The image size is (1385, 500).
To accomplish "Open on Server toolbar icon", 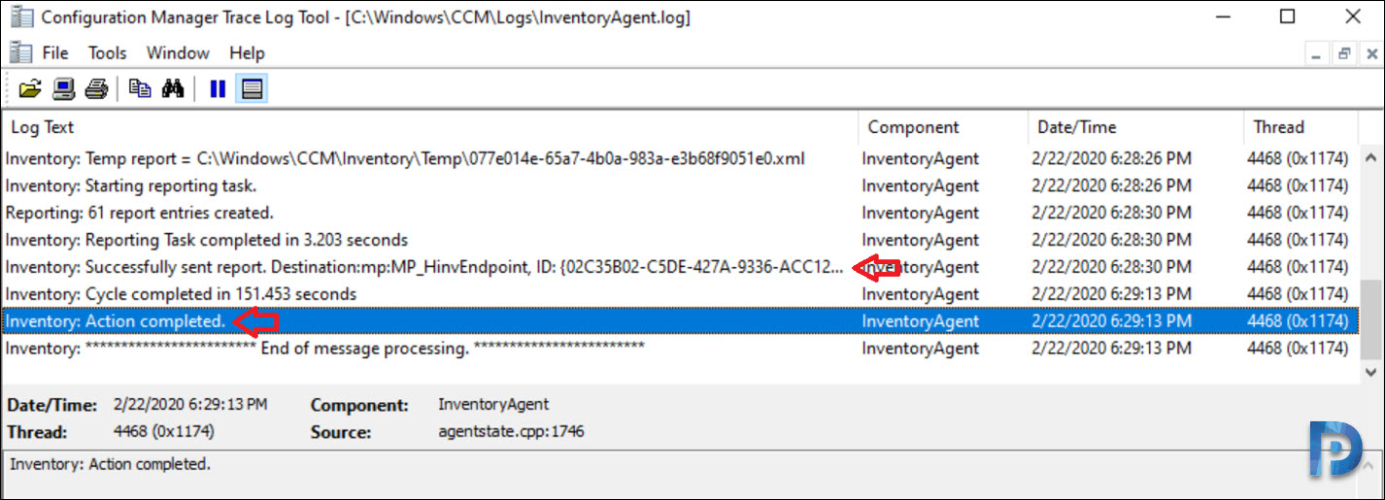I will pyautogui.click(x=63, y=89).
